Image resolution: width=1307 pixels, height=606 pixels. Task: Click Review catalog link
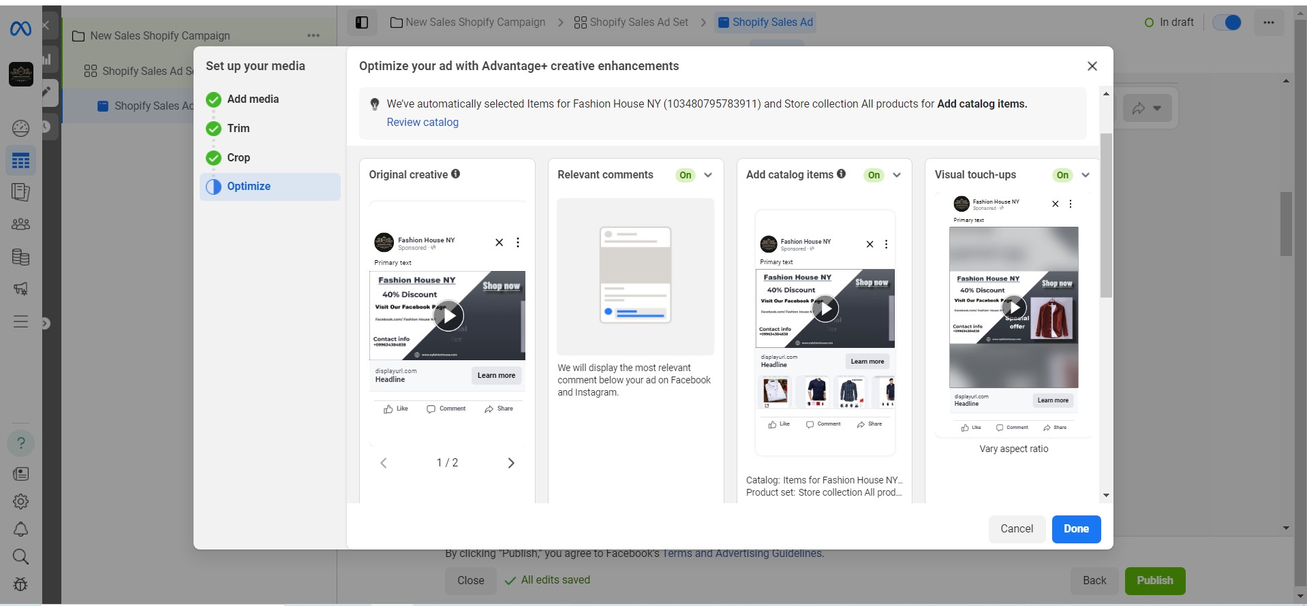point(422,123)
